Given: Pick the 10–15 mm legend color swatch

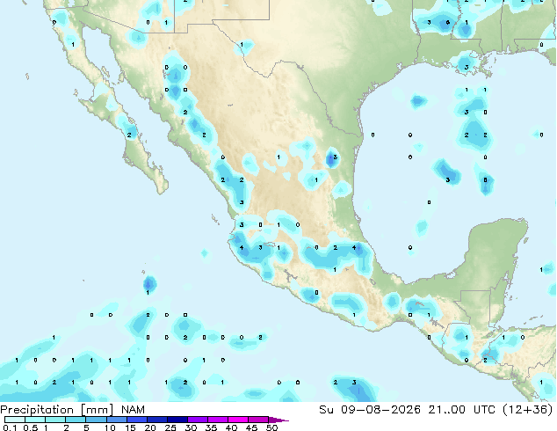Looking at the screenshot, I should coord(117,420).
